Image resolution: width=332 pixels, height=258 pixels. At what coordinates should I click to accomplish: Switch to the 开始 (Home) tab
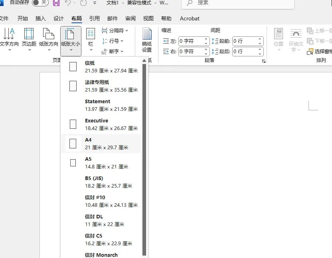pyautogui.click(x=22, y=18)
